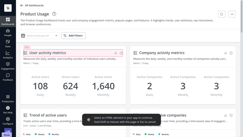
Task: Click the Add Filters button
Action: coord(73,36)
